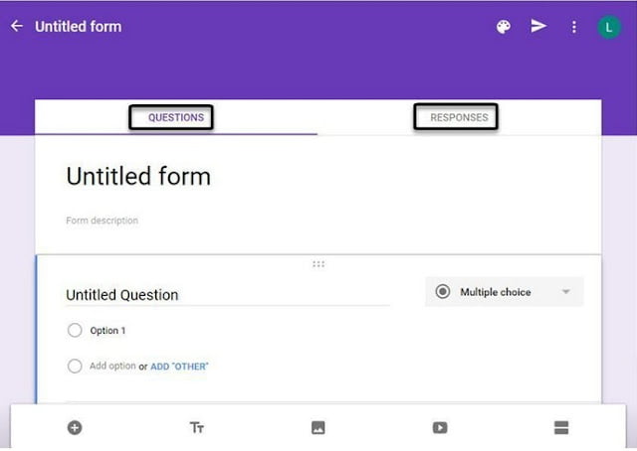Open the three-dot more options menu
The height and width of the screenshot is (451, 637).
pyautogui.click(x=574, y=27)
